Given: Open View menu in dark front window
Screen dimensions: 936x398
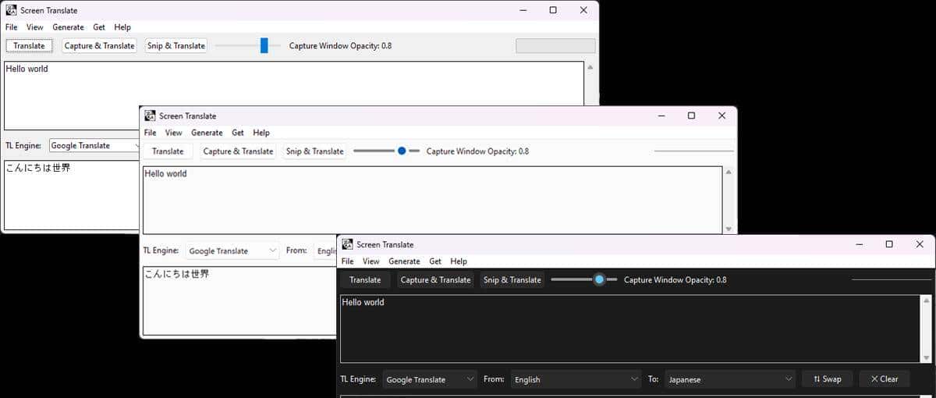Looking at the screenshot, I should pos(371,261).
